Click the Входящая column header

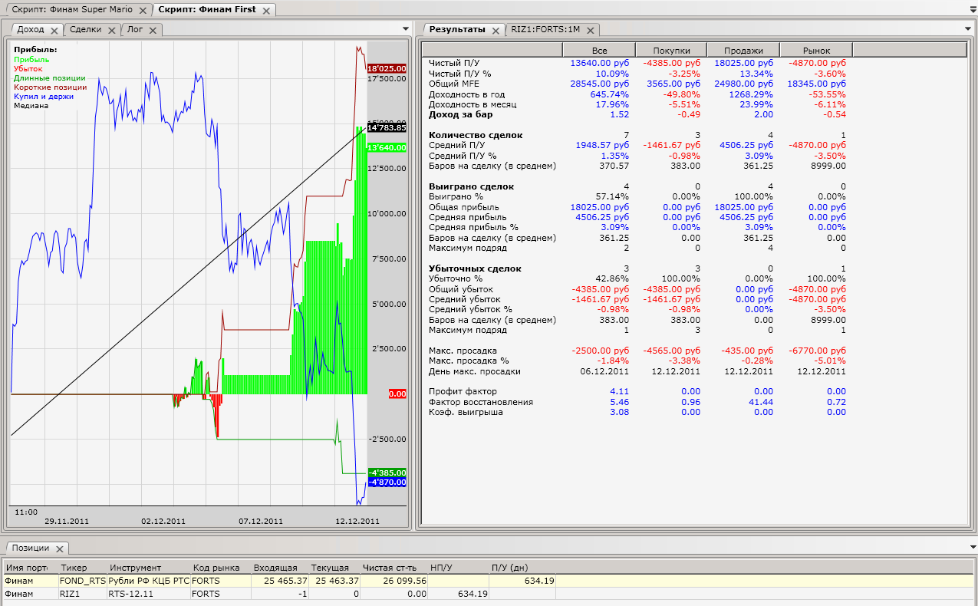click(281, 568)
